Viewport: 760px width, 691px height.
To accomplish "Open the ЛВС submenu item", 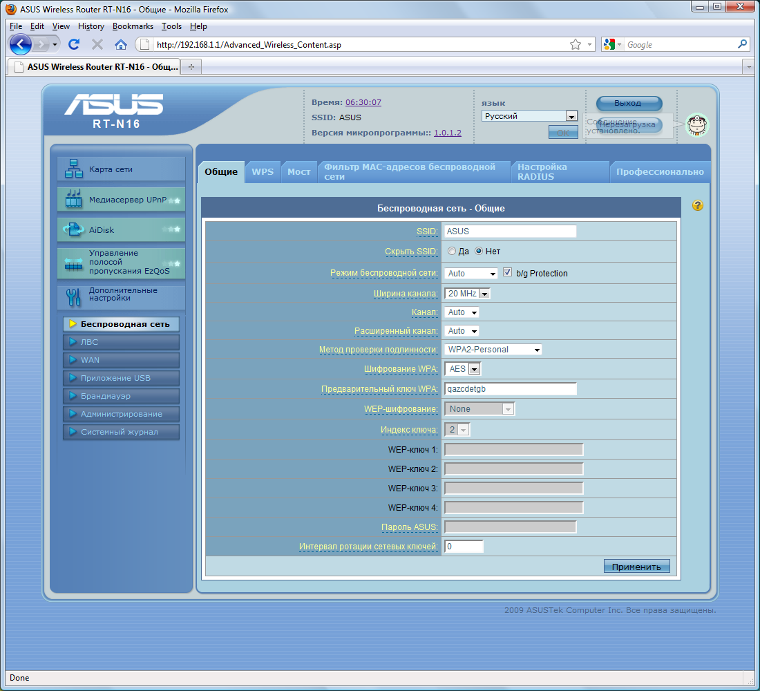I will pyautogui.click(x=121, y=342).
